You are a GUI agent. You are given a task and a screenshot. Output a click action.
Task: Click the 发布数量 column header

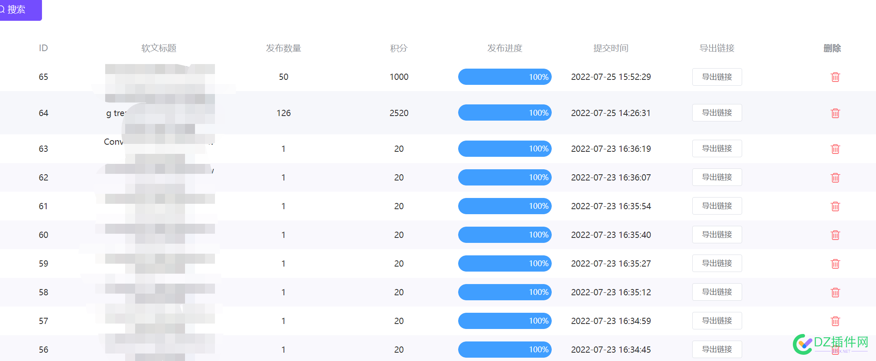(x=284, y=48)
